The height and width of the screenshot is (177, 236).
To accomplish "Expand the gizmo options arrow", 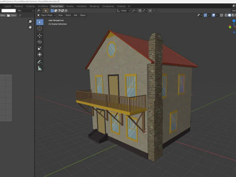I will pos(208,15).
